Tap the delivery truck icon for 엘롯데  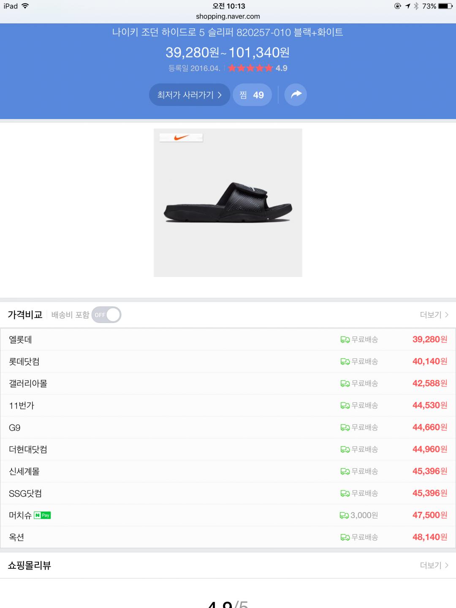(345, 340)
